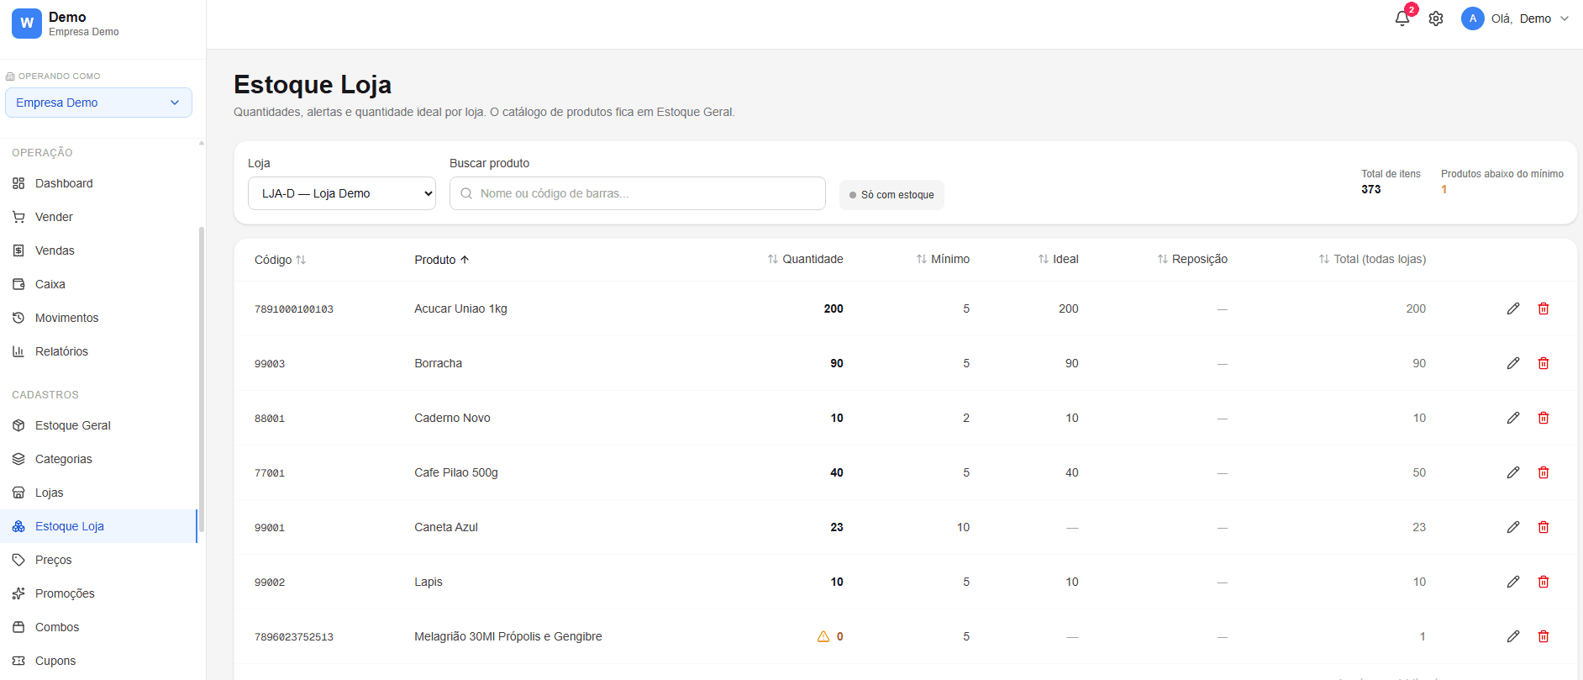Click the search magnifier icon
The height and width of the screenshot is (680, 1583).
pos(466,193)
